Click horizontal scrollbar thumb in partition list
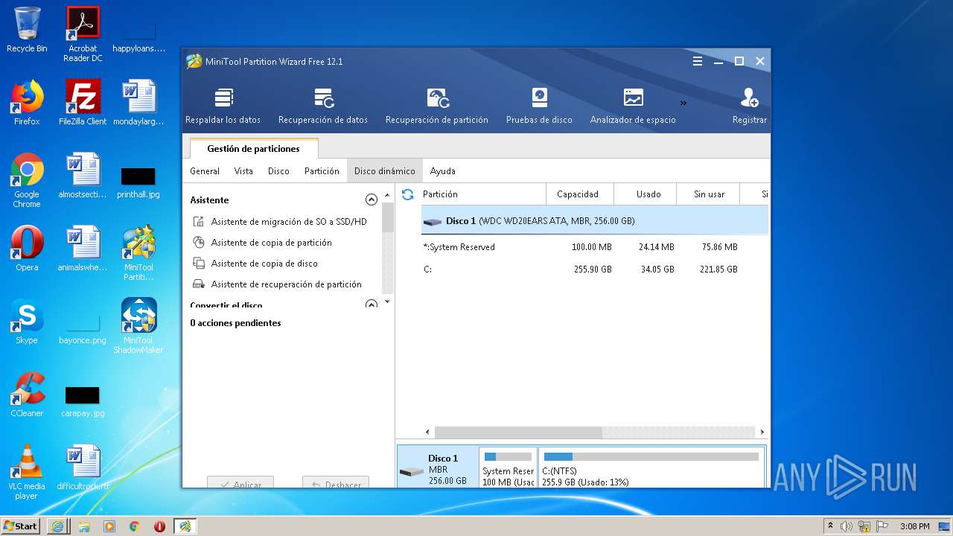953x536 pixels. pyautogui.click(x=518, y=432)
